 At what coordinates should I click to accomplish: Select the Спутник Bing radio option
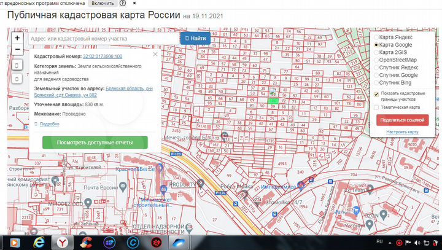376,83
